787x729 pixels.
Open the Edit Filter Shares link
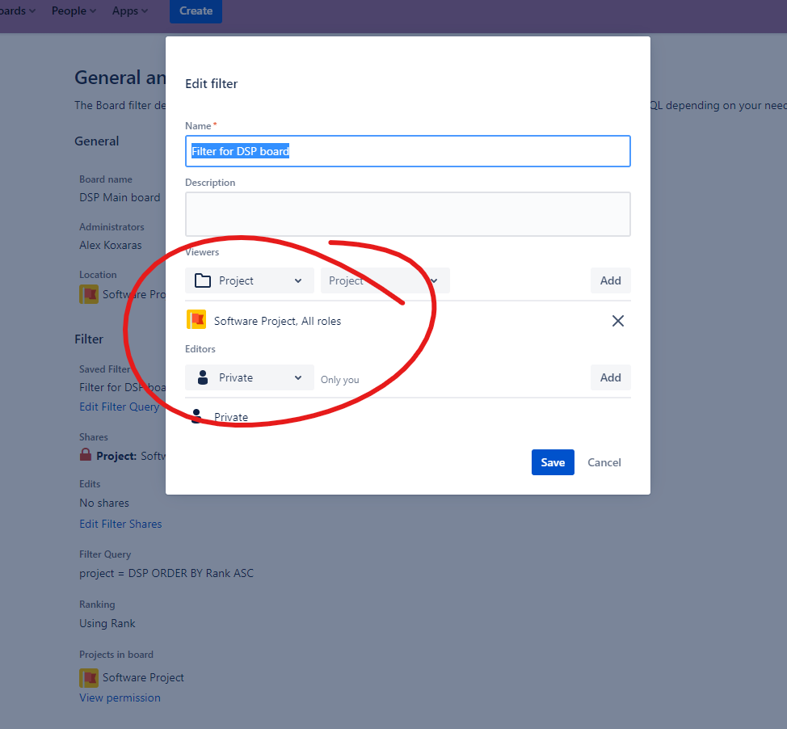click(120, 525)
